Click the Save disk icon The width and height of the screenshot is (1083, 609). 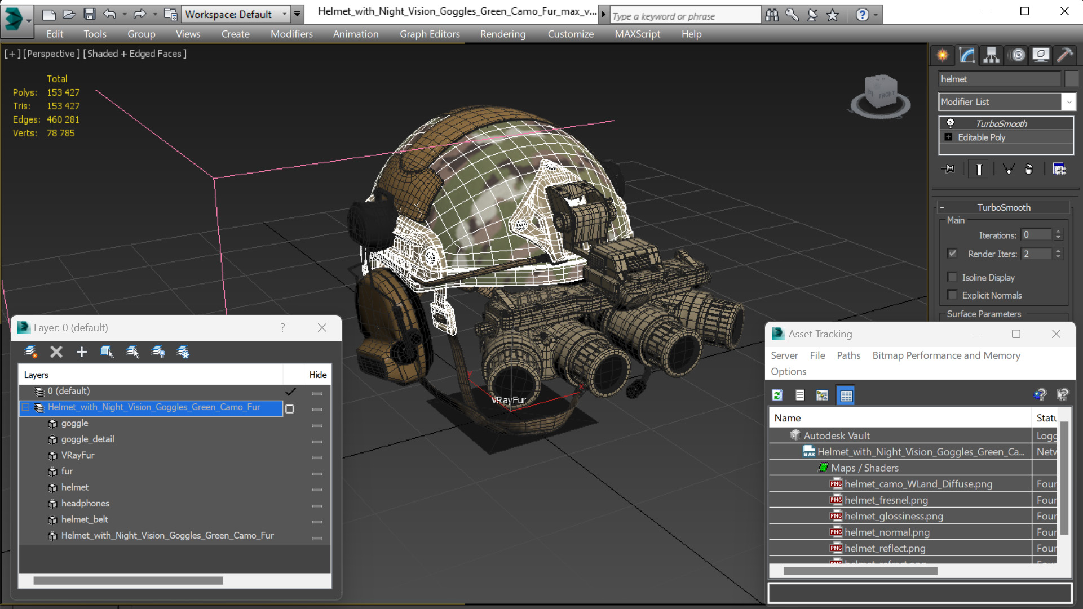tap(89, 14)
